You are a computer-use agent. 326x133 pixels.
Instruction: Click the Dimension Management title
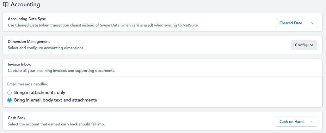click(x=29, y=41)
